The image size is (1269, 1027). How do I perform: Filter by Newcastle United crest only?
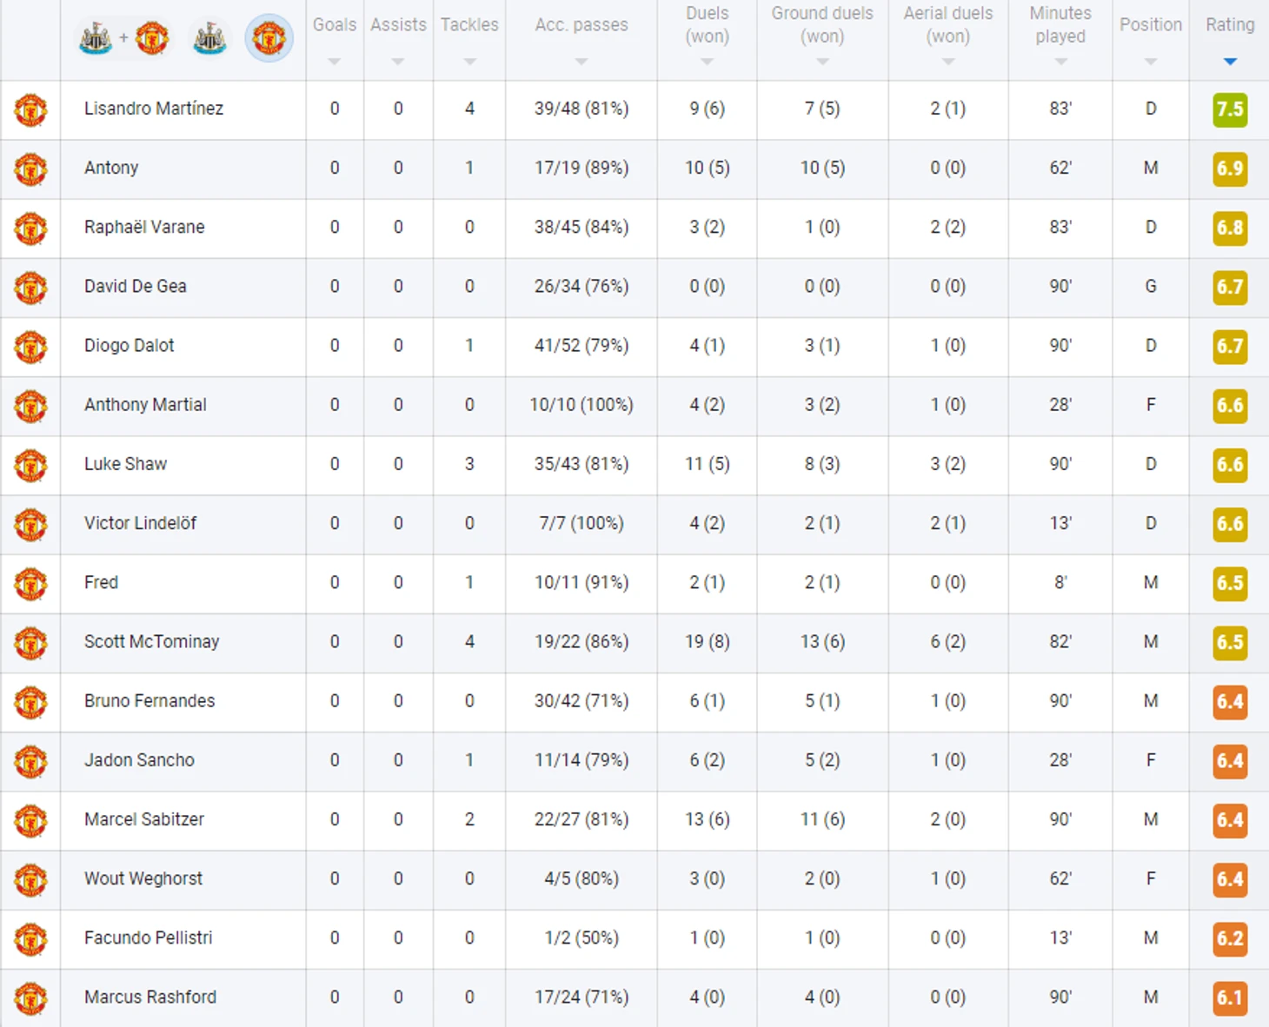point(209,38)
